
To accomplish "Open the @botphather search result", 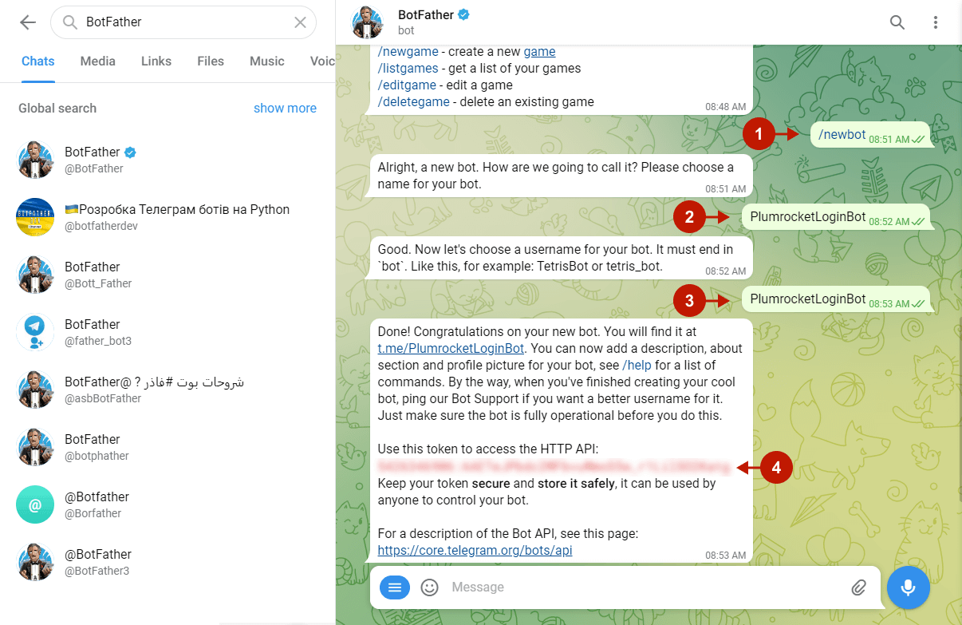I will pyautogui.click(x=168, y=447).
